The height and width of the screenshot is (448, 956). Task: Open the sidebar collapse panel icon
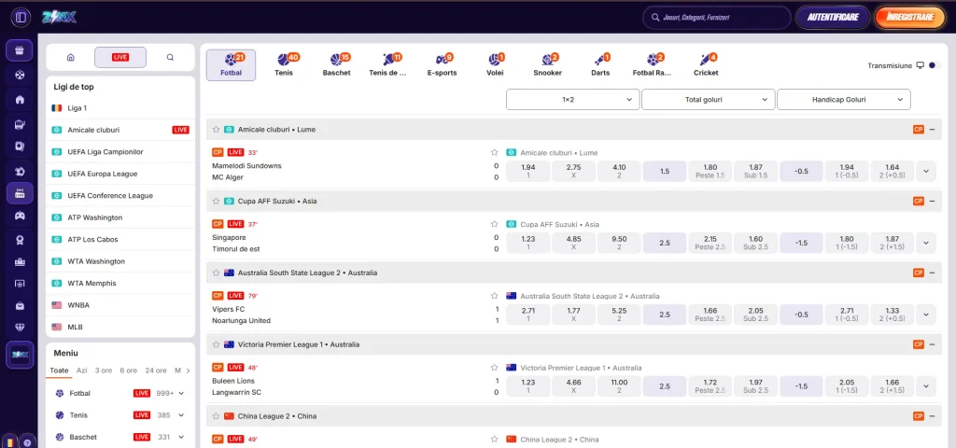[x=21, y=17]
